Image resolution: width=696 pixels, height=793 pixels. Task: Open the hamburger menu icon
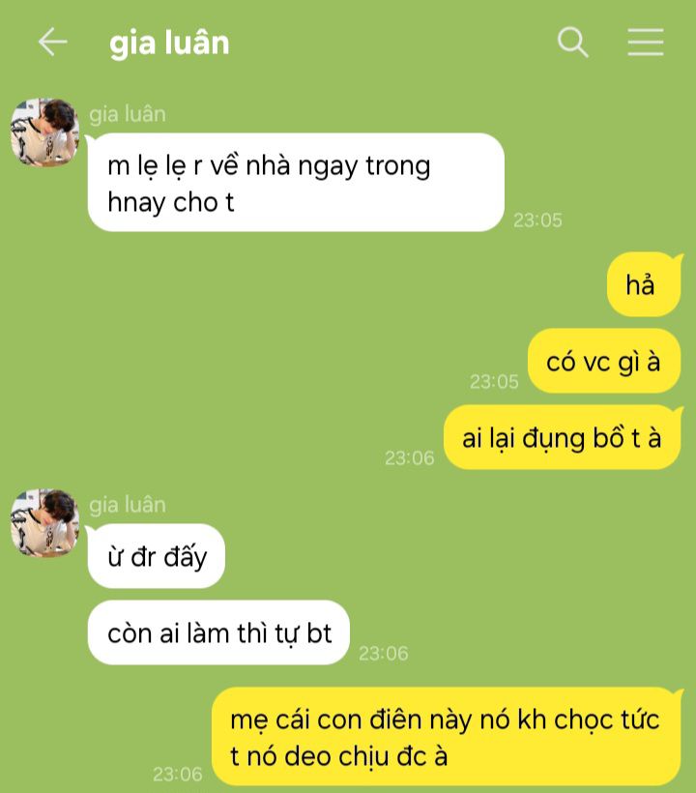(646, 42)
